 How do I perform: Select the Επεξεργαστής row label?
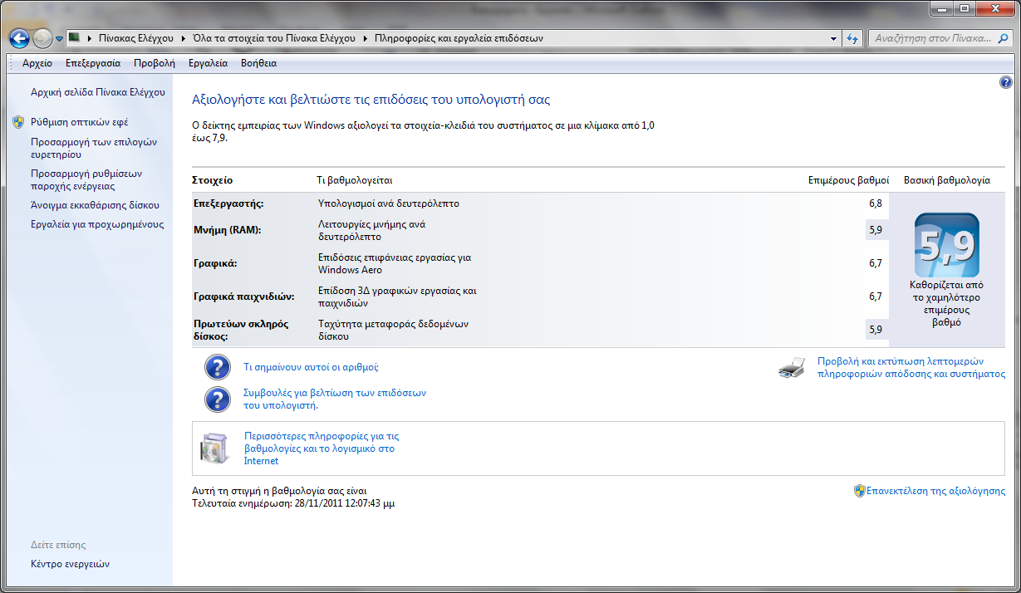[x=228, y=203]
